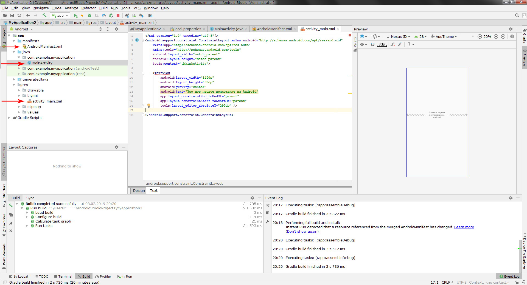
Task: Click the Back navigation arrow
Action: pyautogui.click(x=28, y=15)
